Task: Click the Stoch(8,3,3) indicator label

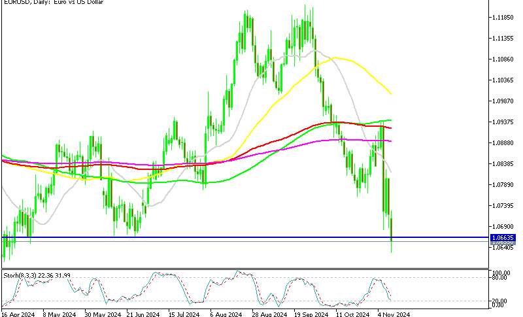Action: click(x=37, y=275)
